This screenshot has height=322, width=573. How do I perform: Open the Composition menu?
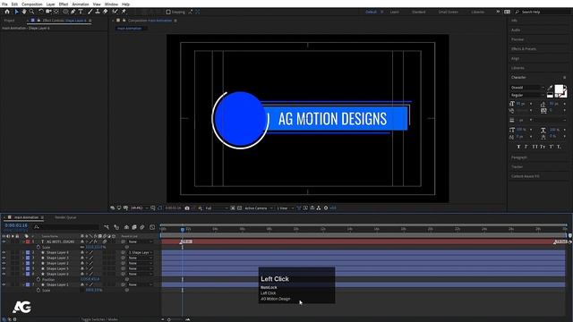coord(32,4)
